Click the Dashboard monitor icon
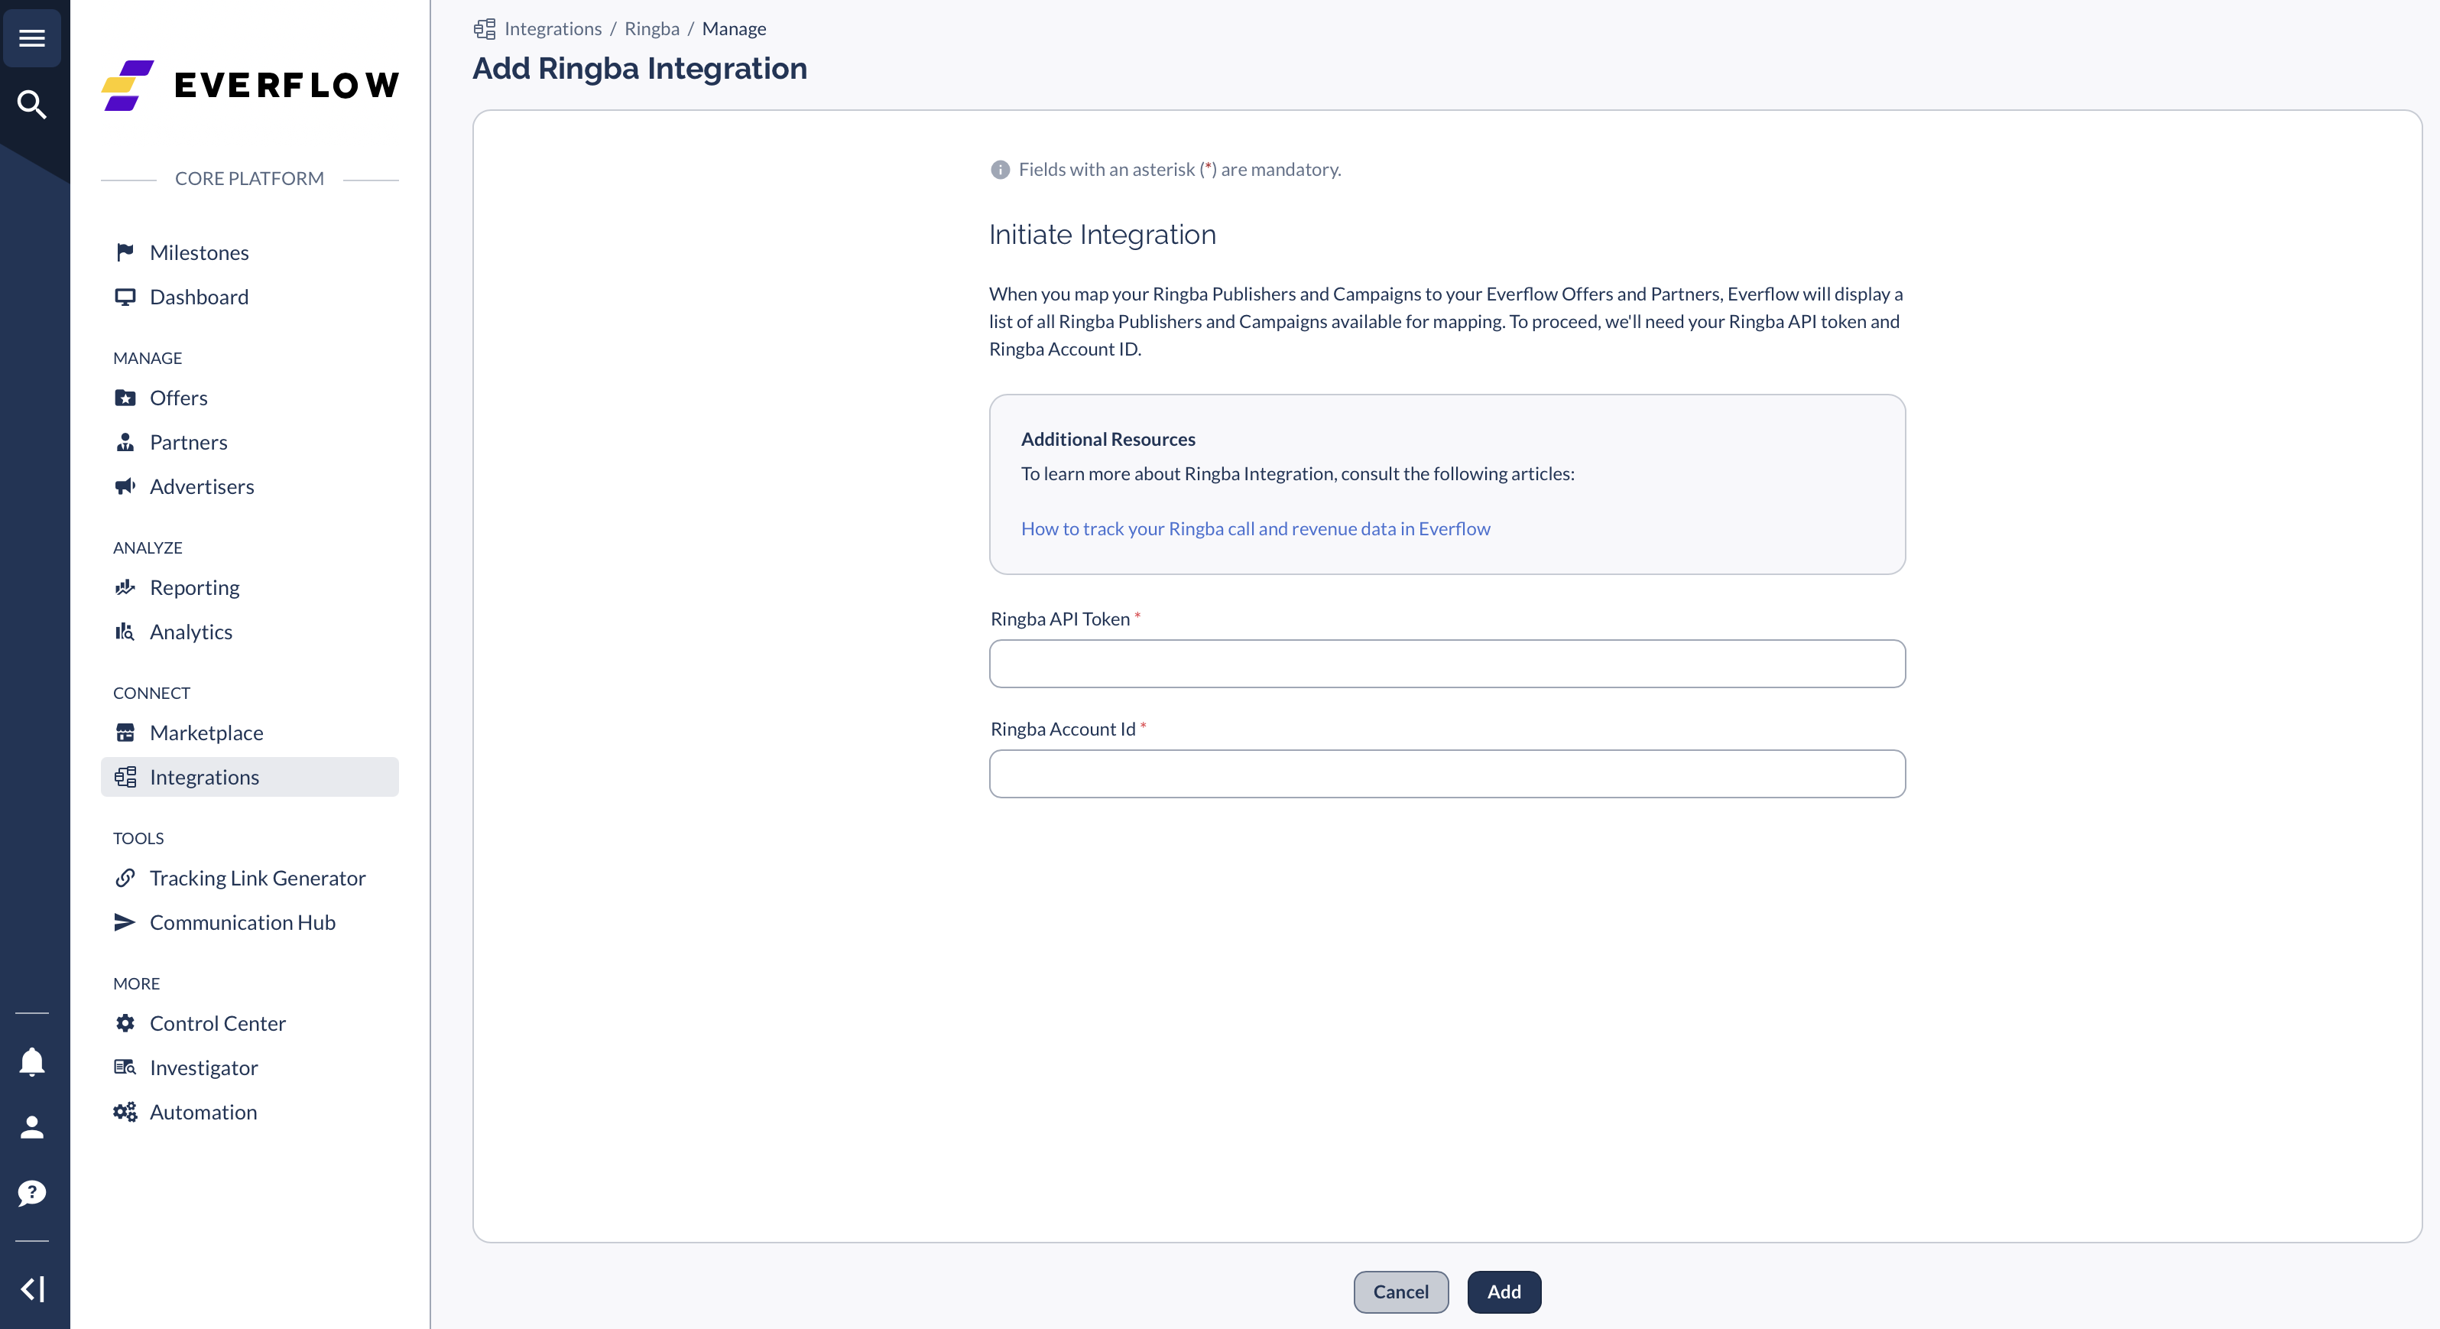The width and height of the screenshot is (2440, 1329). point(125,297)
